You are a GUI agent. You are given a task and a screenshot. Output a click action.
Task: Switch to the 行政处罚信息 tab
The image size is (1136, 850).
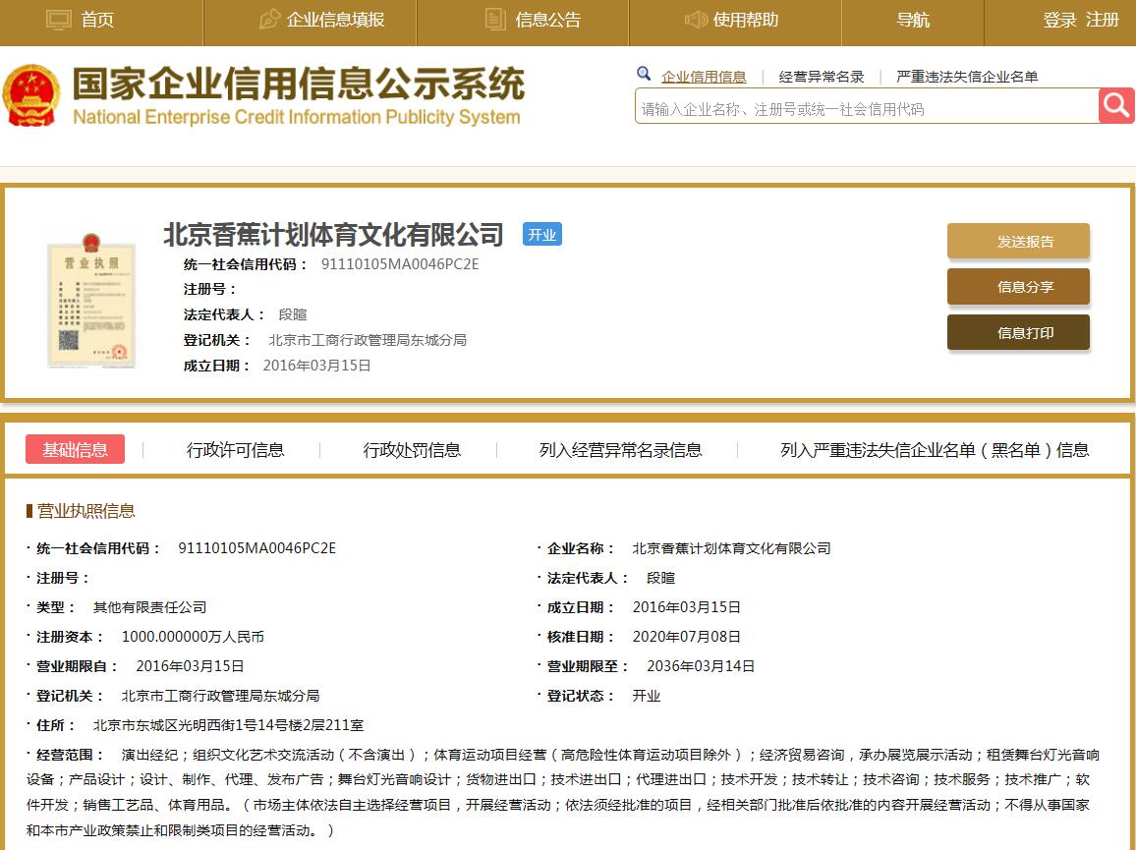point(411,450)
